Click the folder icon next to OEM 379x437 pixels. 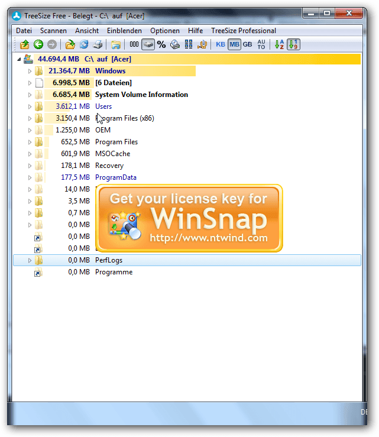click(x=39, y=130)
